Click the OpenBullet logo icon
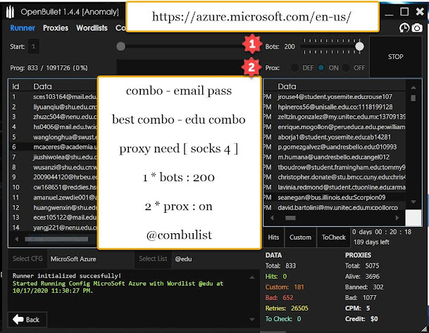Viewport: 429px width, 333px height. [x=10, y=12]
